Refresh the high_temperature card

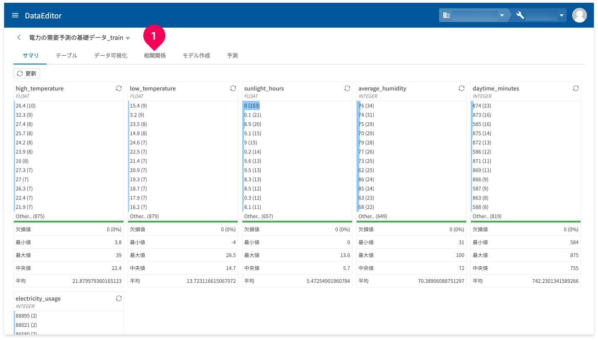coord(118,88)
